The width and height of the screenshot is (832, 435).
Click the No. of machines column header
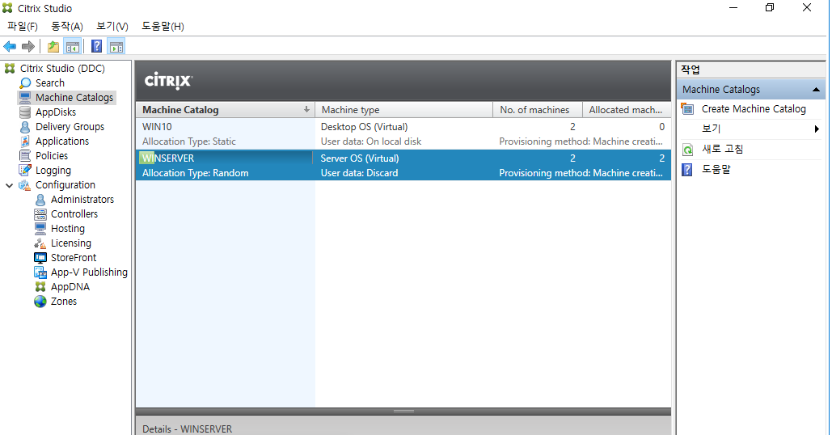pos(538,110)
